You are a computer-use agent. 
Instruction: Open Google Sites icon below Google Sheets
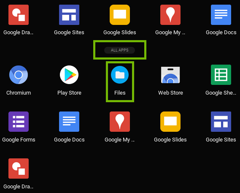click(x=221, y=122)
